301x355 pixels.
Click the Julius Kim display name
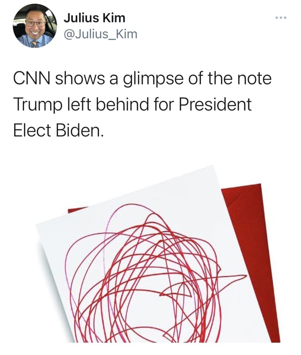point(94,18)
